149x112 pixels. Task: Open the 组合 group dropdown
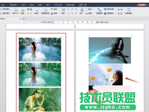point(90,9)
